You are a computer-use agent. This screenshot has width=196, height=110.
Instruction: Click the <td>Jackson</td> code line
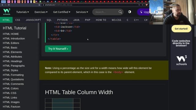pyautogui.click(x=67, y=27)
